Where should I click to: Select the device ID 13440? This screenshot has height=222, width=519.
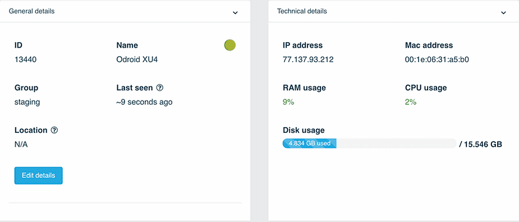(25, 59)
